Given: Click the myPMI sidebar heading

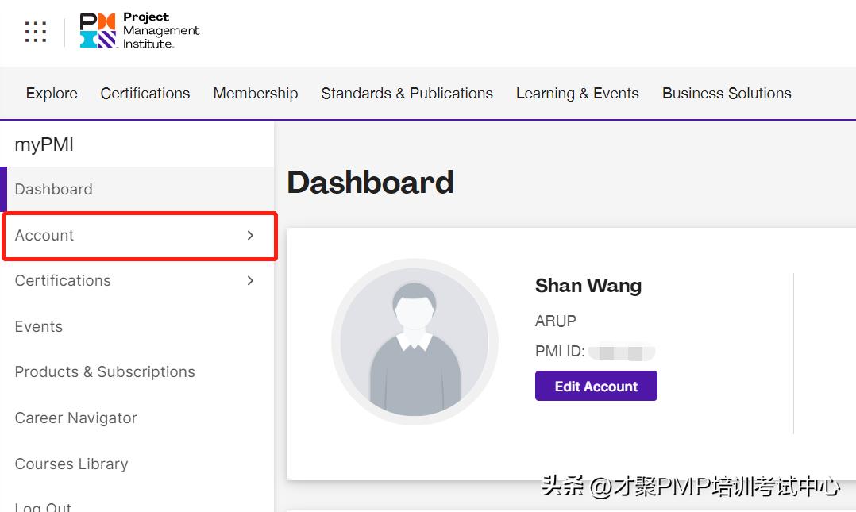Looking at the screenshot, I should [44, 144].
